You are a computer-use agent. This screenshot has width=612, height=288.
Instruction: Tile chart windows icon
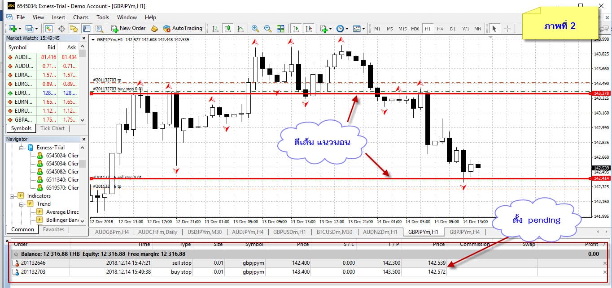(x=280, y=29)
